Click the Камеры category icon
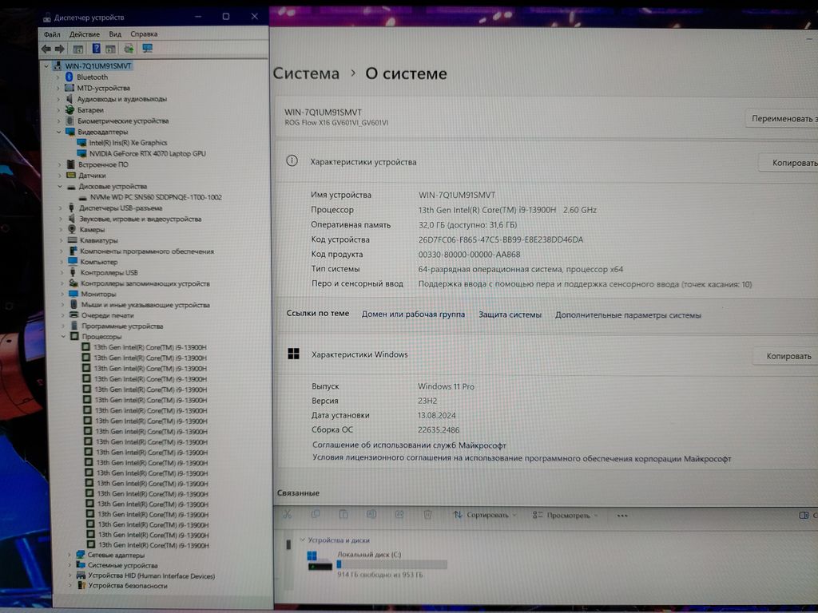Screen dimensions: 818x613 (x=72, y=229)
